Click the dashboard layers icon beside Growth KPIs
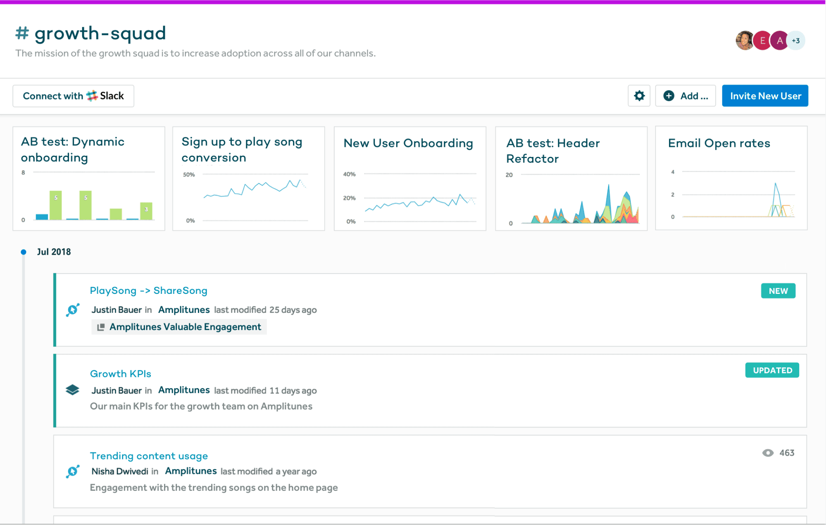The width and height of the screenshot is (826, 525). pos(72,390)
